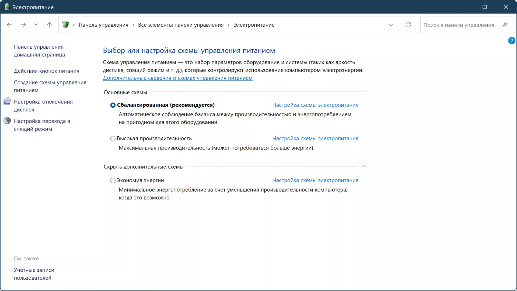Expand the address bar history dropdown
The image size is (517, 291).
point(391,25)
